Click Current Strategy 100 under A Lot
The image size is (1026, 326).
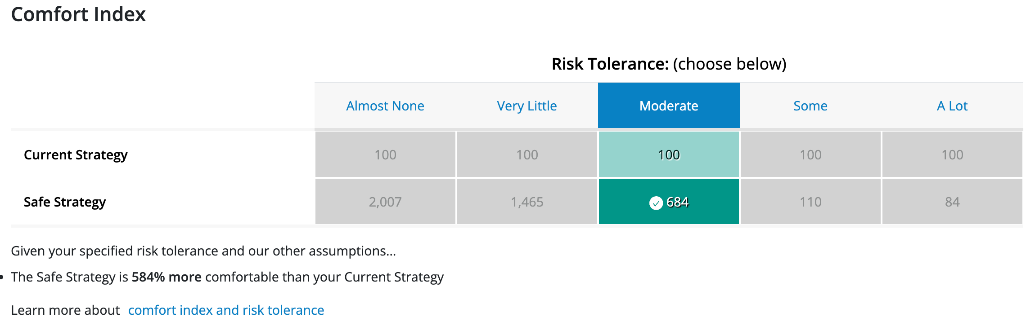coord(952,154)
